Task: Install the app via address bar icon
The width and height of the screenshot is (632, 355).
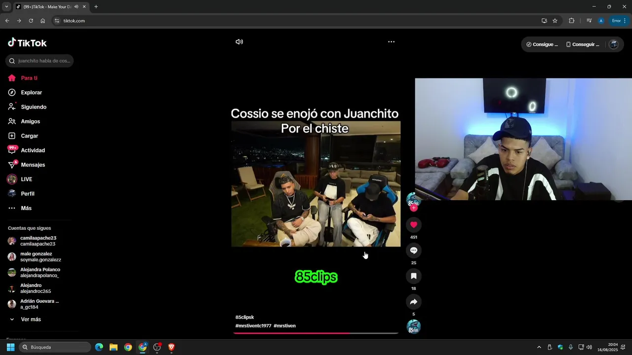Action: pyautogui.click(x=544, y=21)
